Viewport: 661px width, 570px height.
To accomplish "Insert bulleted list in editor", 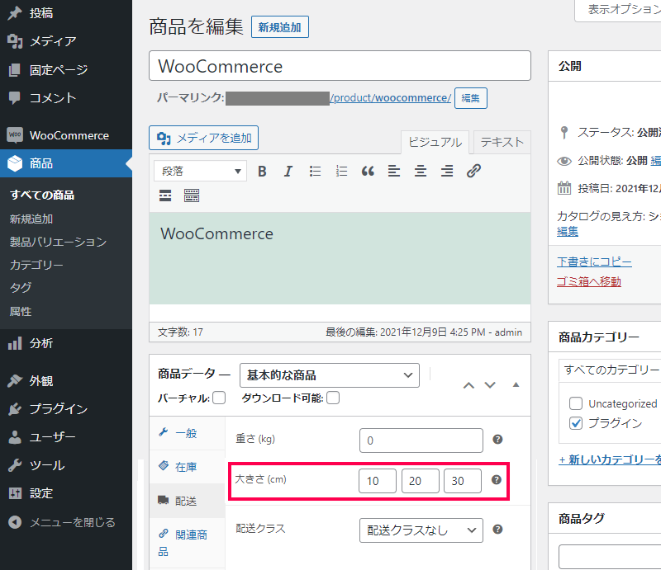I will pyautogui.click(x=315, y=172).
